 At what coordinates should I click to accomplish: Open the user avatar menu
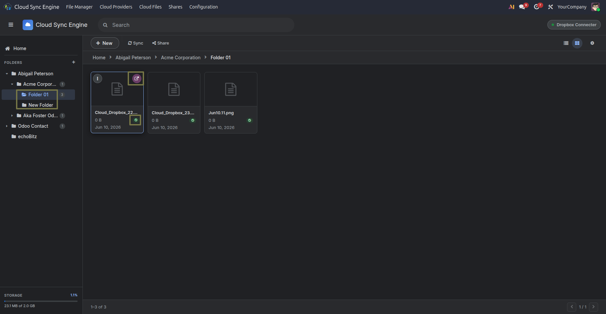coord(596,7)
